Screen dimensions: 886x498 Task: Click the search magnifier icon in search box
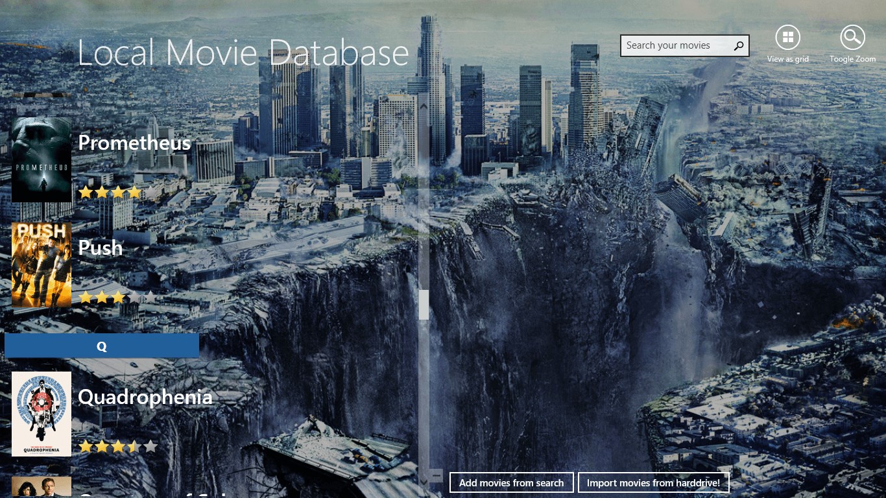click(x=739, y=46)
